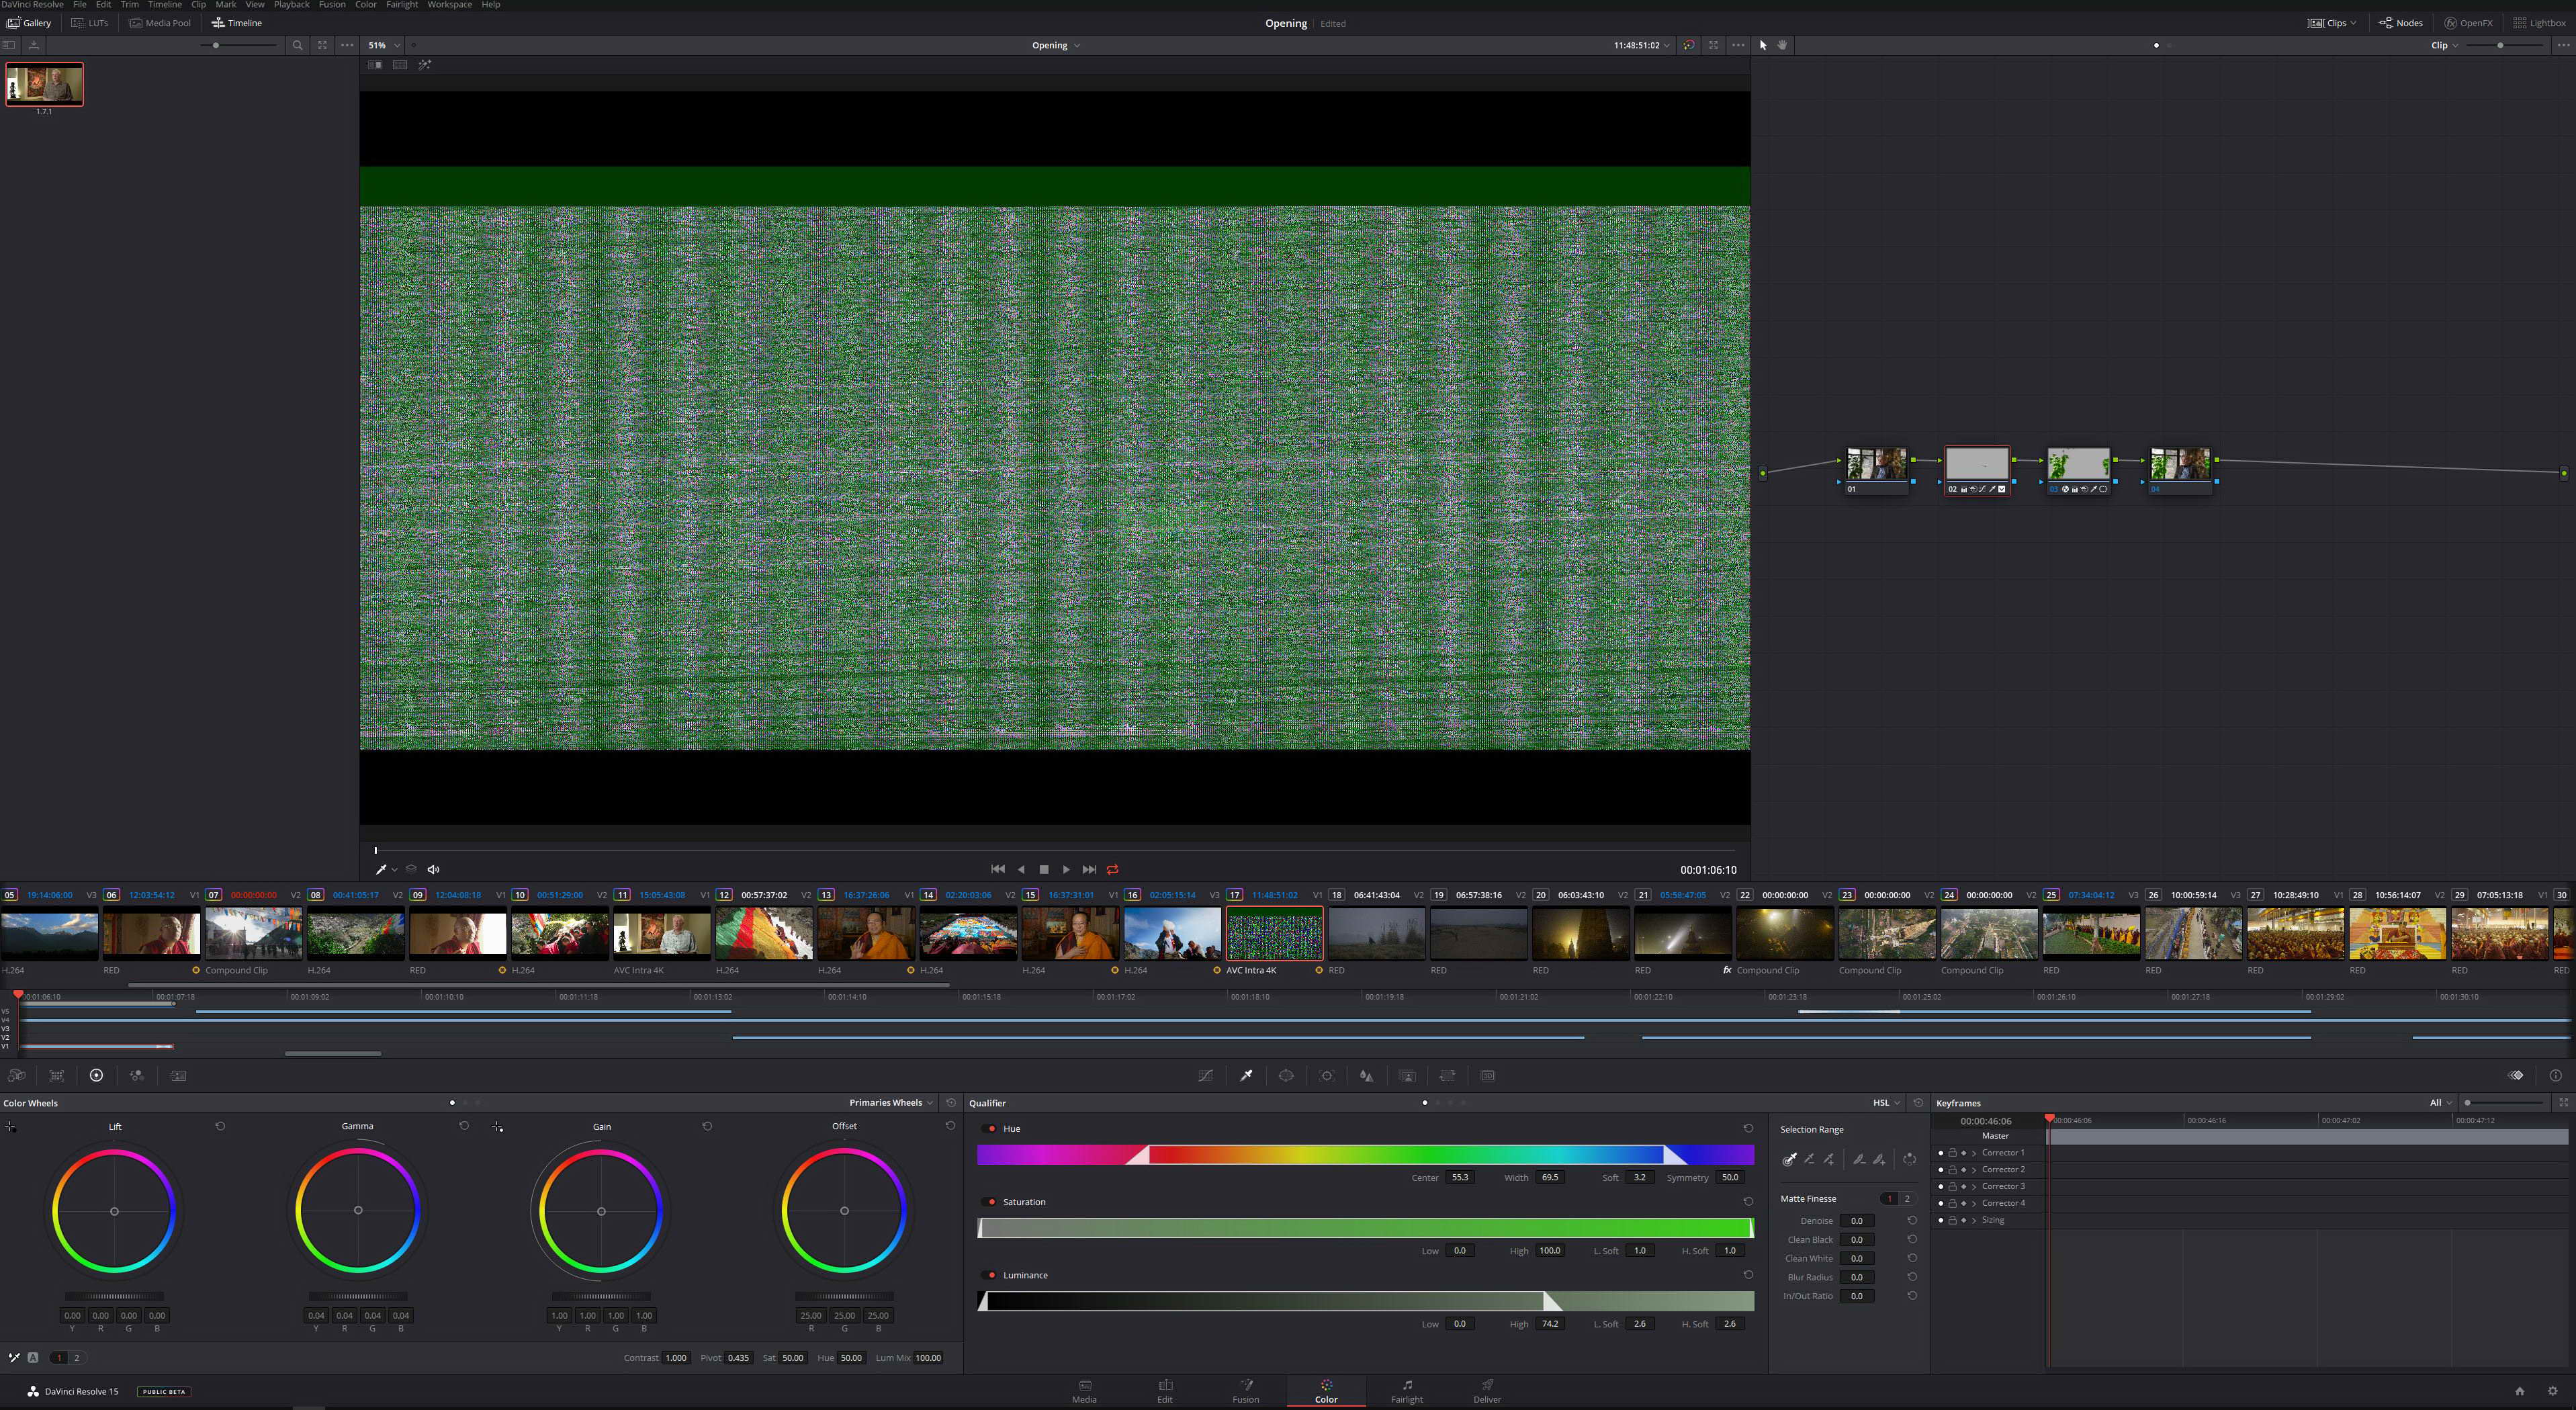The height and width of the screenshot is (1410, 2576).
Task: Show the LUTs panel
Action: 90,23
